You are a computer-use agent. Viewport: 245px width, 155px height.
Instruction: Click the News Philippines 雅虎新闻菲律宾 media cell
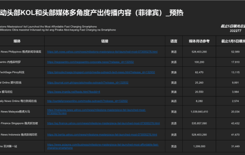(x=21, y=52)
